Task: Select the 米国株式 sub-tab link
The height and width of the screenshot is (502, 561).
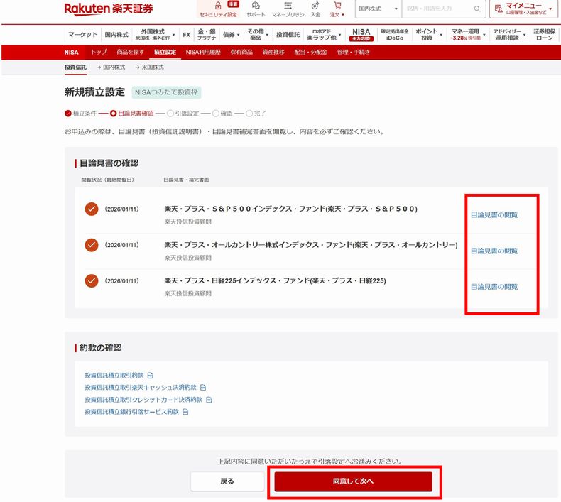Action: (x=149, y=67)
